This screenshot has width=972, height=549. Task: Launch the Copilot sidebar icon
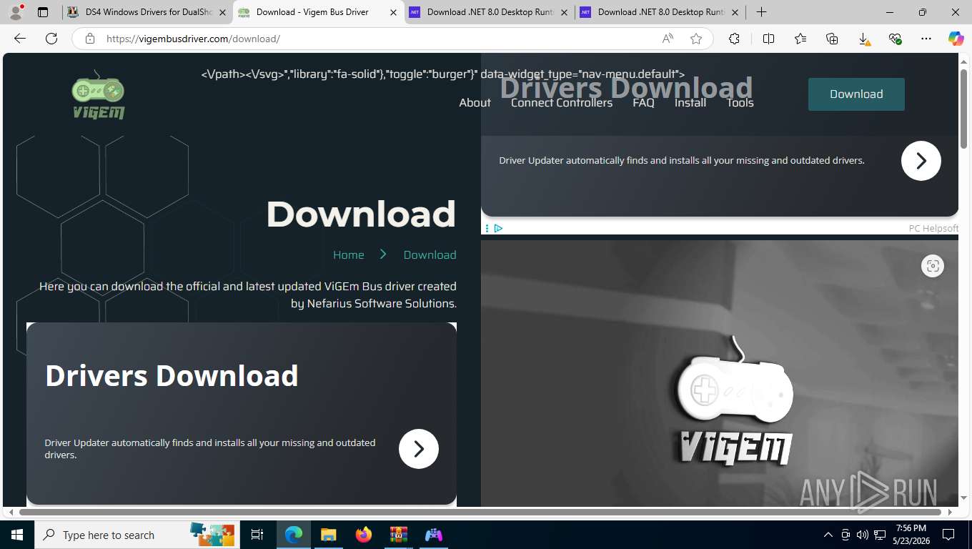point(956,39)
